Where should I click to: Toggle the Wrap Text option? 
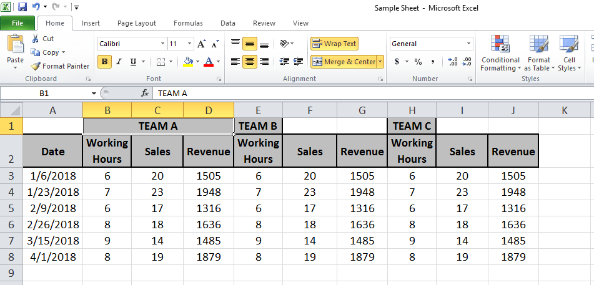tap(334, 44)
